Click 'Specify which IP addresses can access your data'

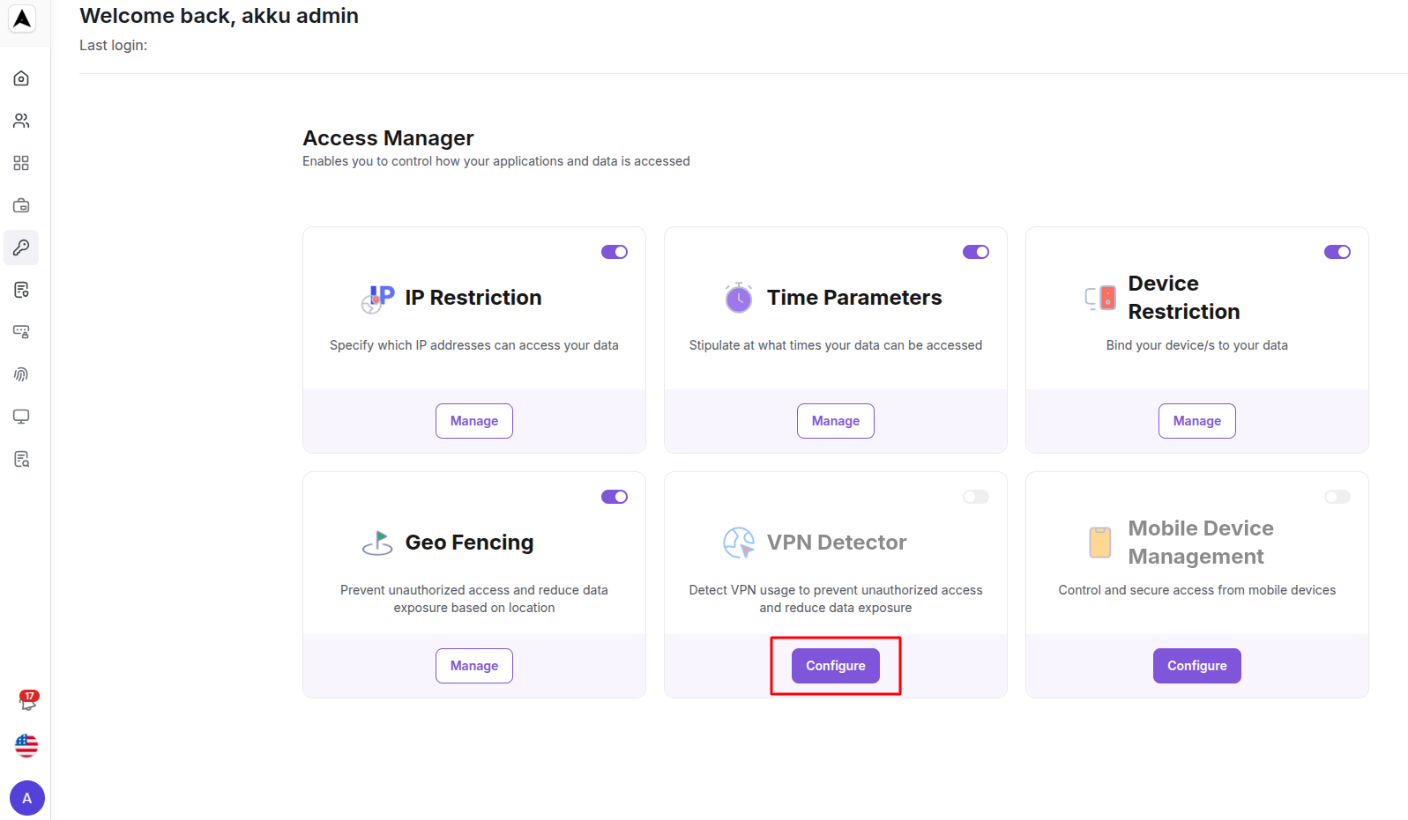(474, 345)
